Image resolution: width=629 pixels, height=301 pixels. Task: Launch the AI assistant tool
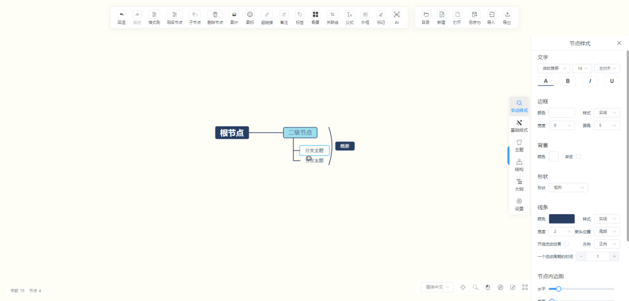tap(397, 15)
